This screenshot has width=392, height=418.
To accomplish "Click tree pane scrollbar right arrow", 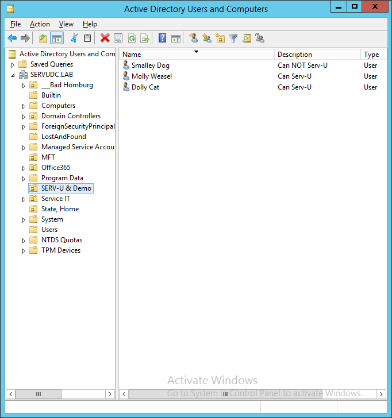I will pyautogui.click(x=110, y=394).
